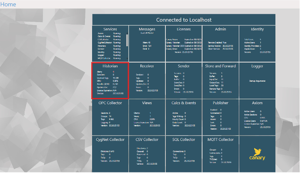Click the Canary bird logo
300x173 pixels.
click(x=257, y=153)
